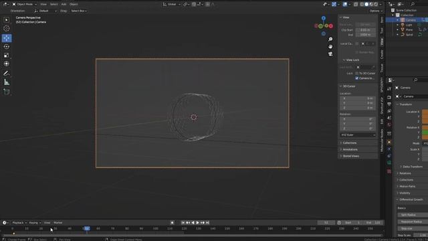Uncheck the Camera to View checkbox
This screenshot has width=428, height=241.
[356, 78]
